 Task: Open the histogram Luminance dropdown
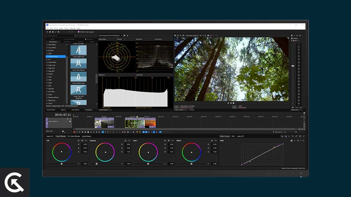(142, 75)
